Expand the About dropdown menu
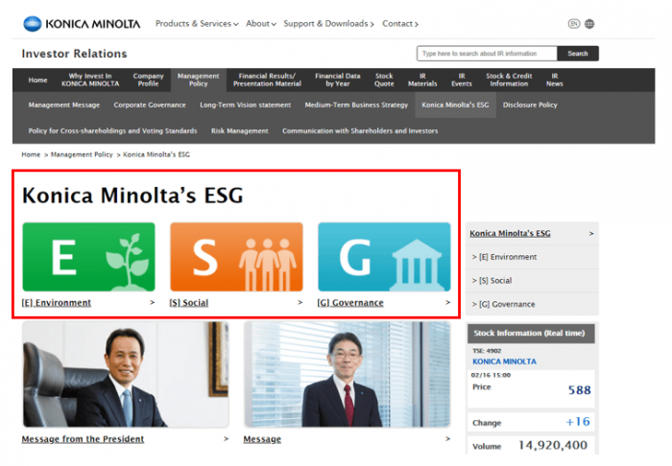 [260, 24]
